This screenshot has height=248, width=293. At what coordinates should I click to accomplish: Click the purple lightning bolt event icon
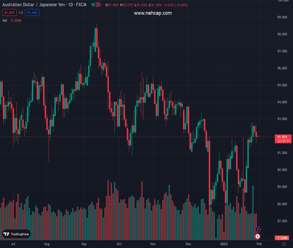click(x=258, y=229)
